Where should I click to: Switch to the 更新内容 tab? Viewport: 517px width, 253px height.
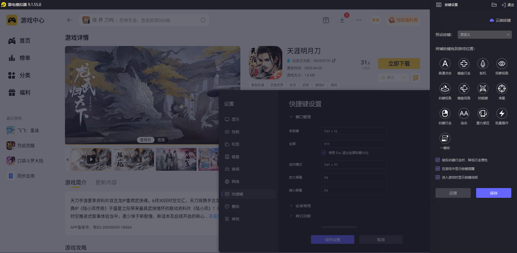(106, 182)
